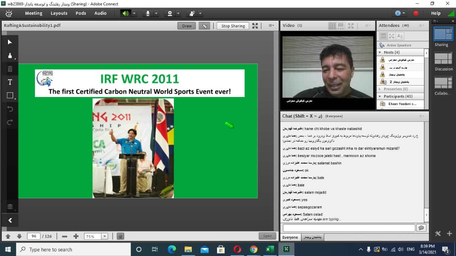
Task: Select the Text tool in drawing toolbar
Action: click(10, 82)
